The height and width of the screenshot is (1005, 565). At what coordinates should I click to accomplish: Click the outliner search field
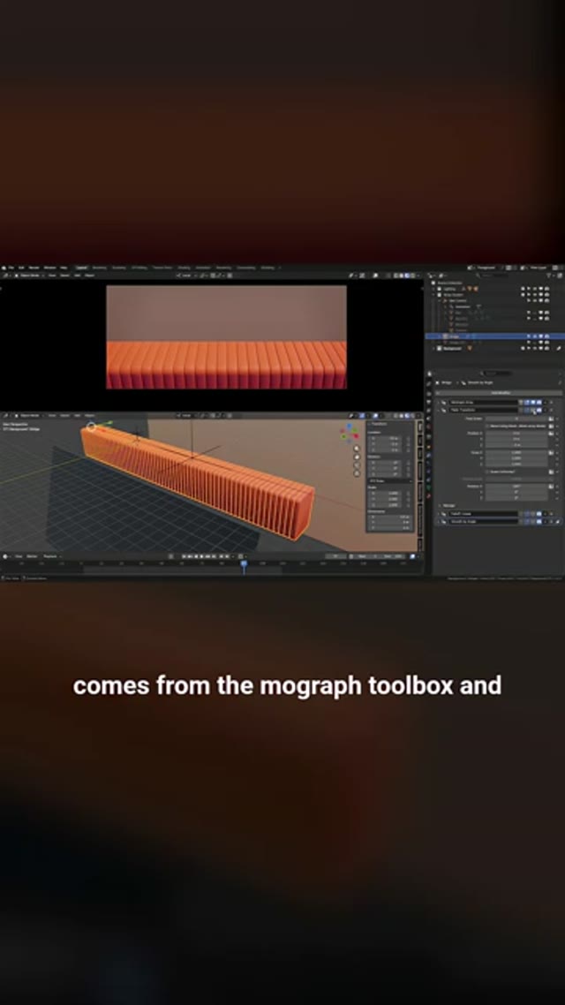[493, 276]
